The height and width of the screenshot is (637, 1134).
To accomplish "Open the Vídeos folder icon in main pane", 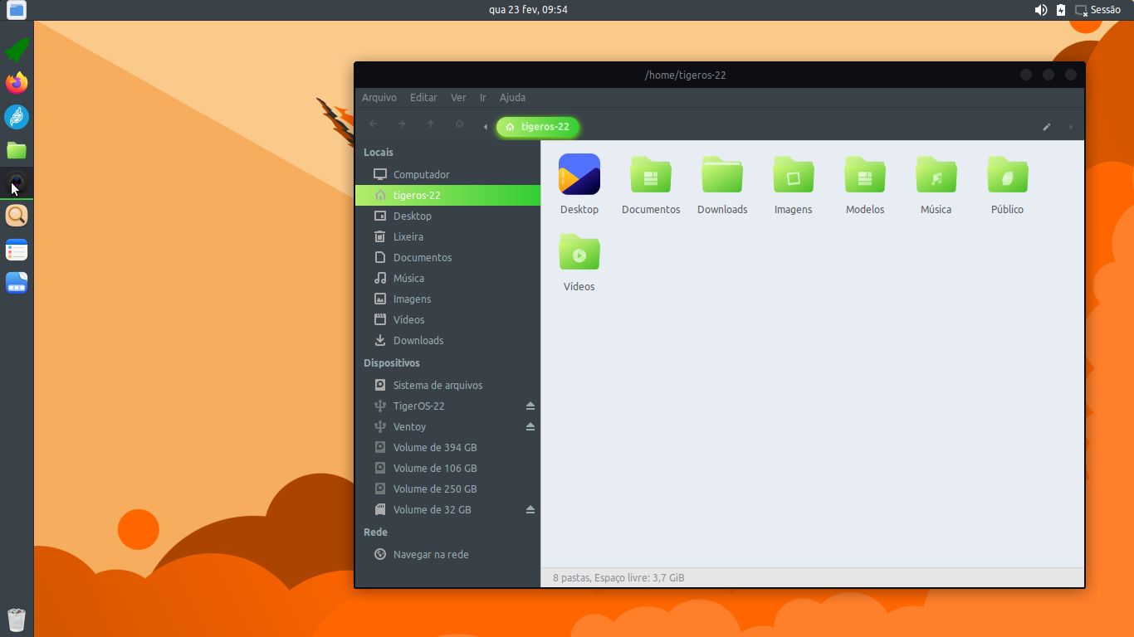I will click(x=579, y=251).
